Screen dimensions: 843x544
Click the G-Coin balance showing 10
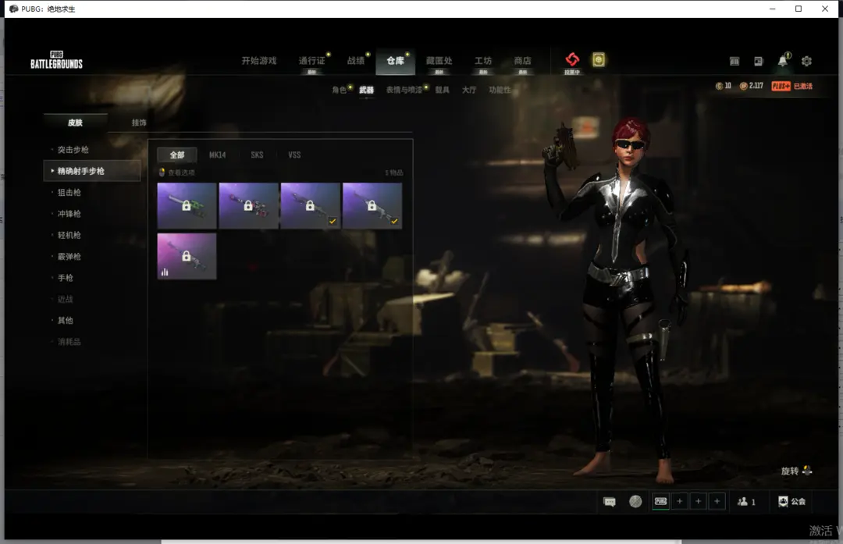723,86
